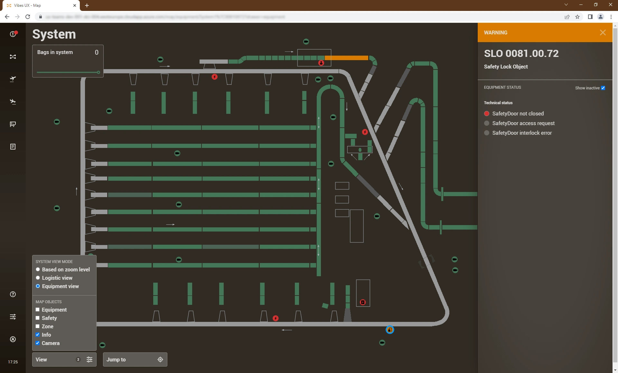618x373 pixels.
Task: Click the share/network icon in sidebar
Action: 12,57
